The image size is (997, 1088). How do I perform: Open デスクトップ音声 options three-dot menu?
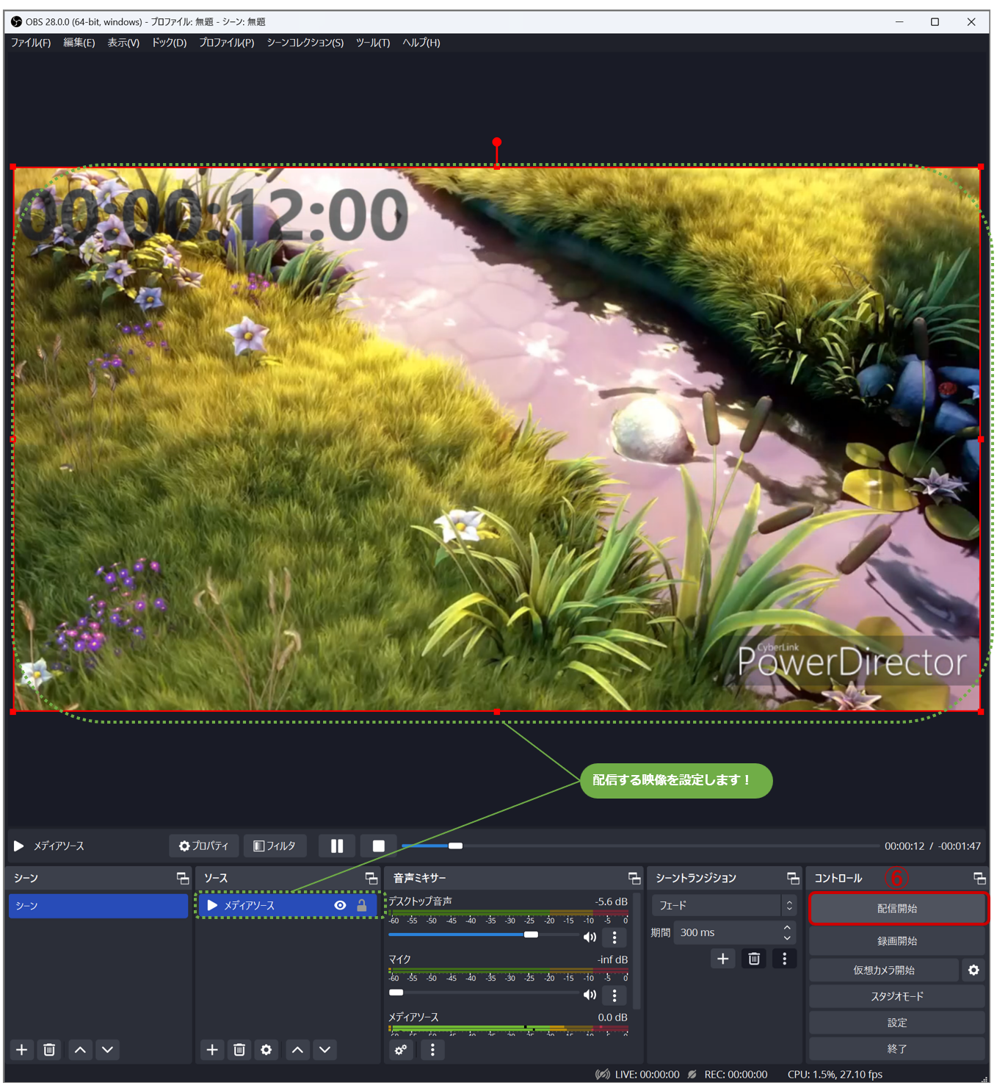[614, 937]
